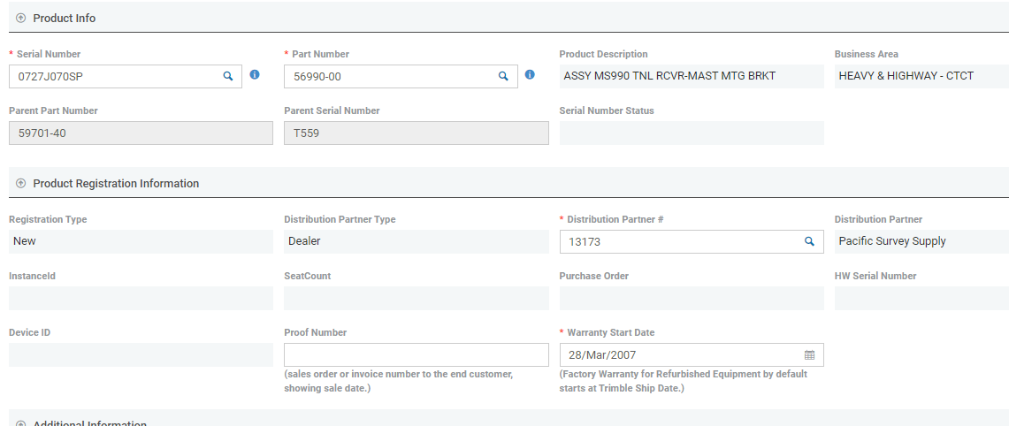Click the info icon beside Serial Number
Image resolution: width=1009 pixels, height=426 pixels.
[x=255, y=75]
